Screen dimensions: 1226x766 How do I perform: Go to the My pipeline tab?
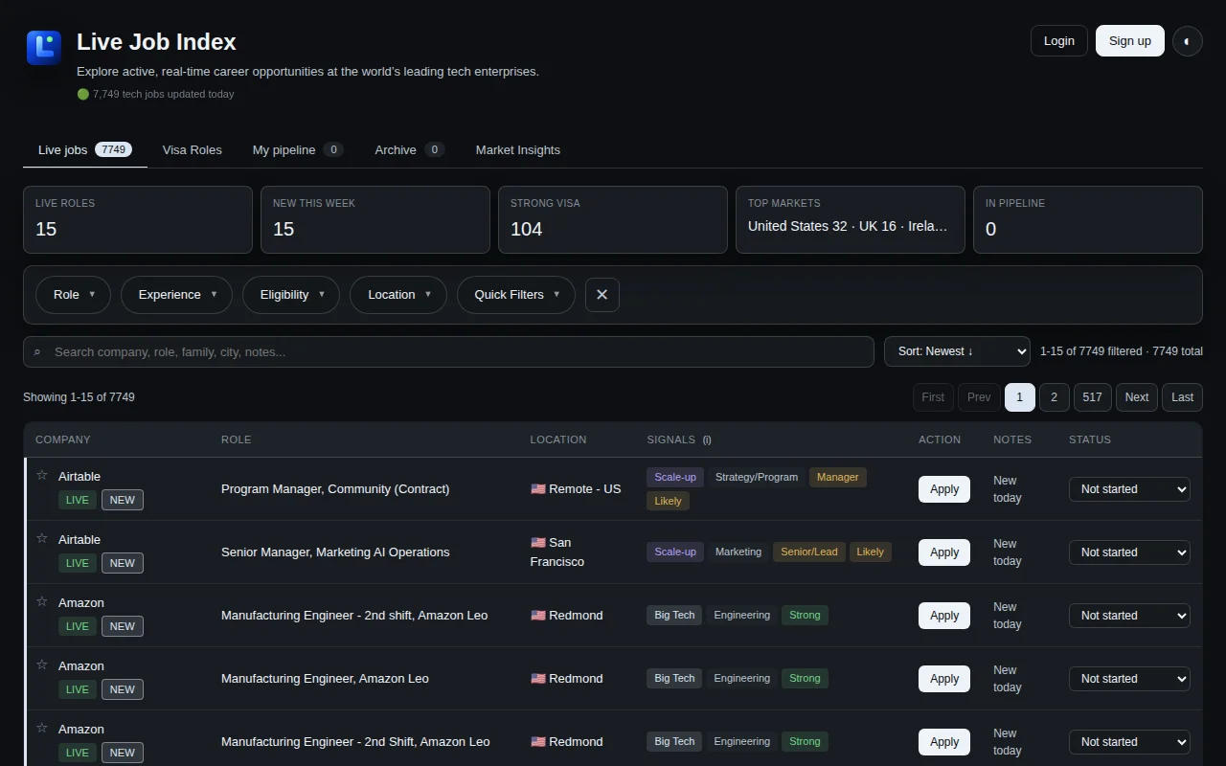coord(298,150)
